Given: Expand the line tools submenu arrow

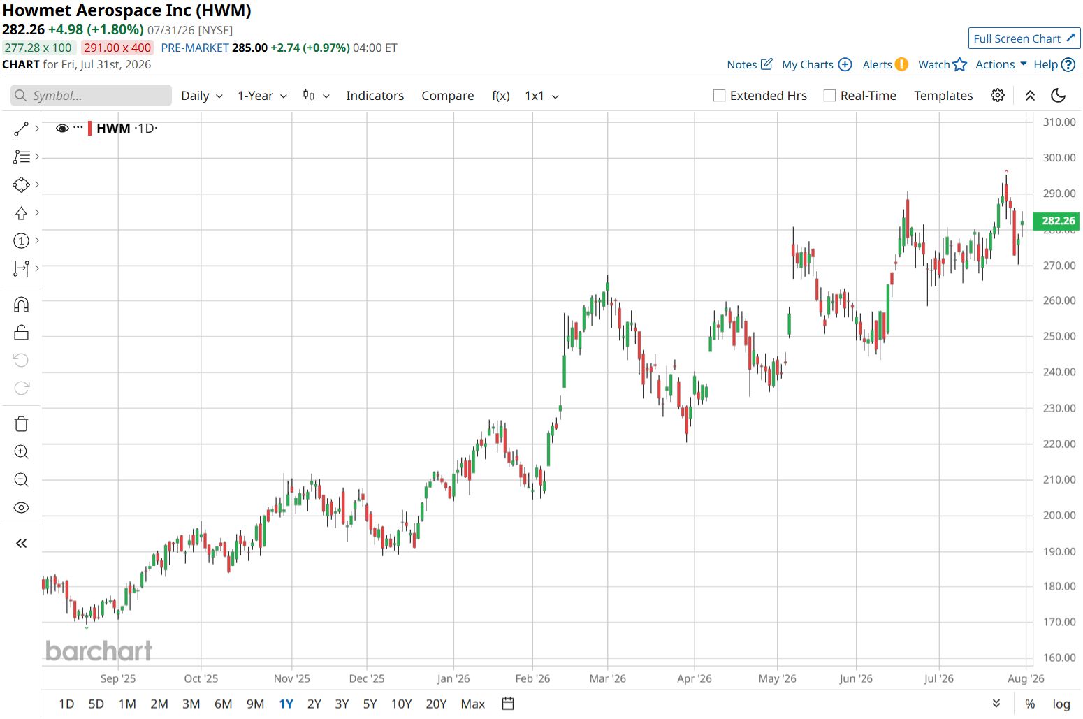Looking at the screenshot, I should point(37,129).
